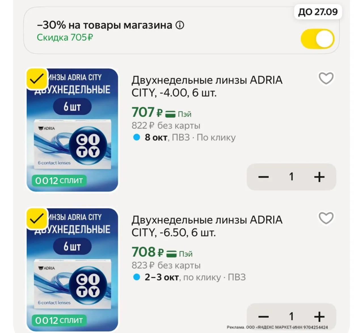Image resolution: width=363 pixels, height=333 pixels.
Task: Uncheck the ADRIA CITY -6.50 item checkbox
Action: (x=37, y=218)
